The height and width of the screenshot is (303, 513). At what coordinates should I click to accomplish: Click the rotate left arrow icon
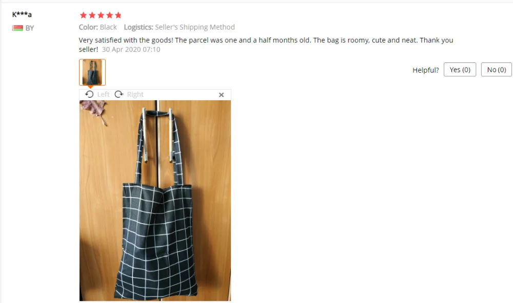click(x=89, y=94)
